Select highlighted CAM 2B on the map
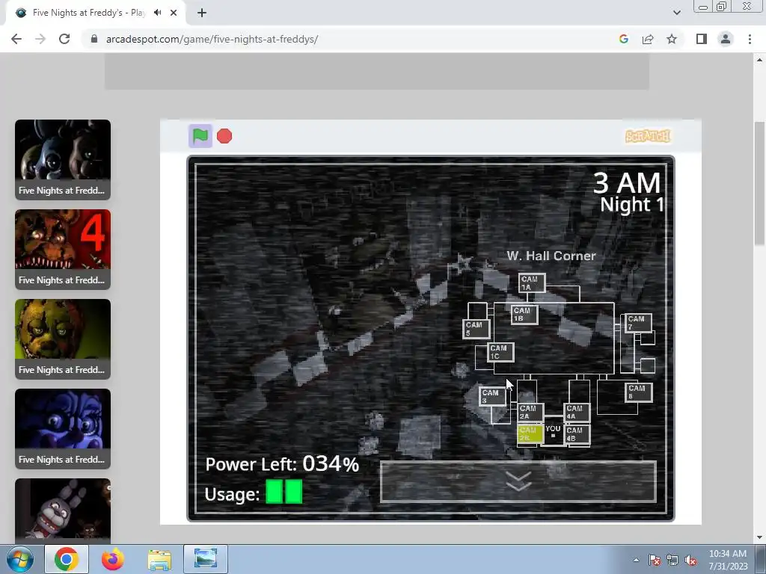 point(530,434)
